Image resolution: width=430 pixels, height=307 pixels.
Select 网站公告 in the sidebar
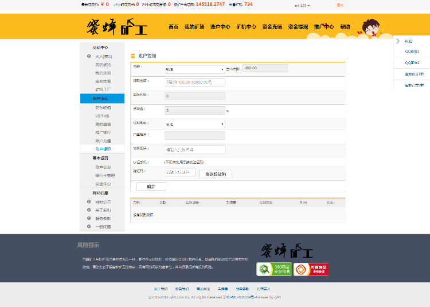pos(103,202)
